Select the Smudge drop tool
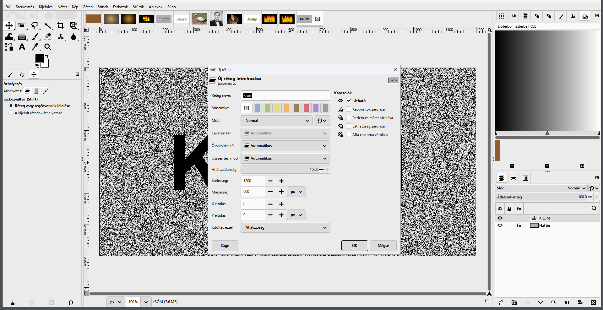 coord(73,36)
